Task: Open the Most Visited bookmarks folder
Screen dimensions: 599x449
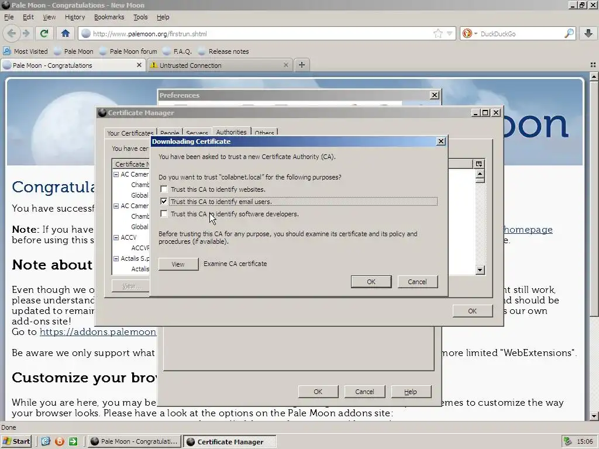Action: [26, 51]
